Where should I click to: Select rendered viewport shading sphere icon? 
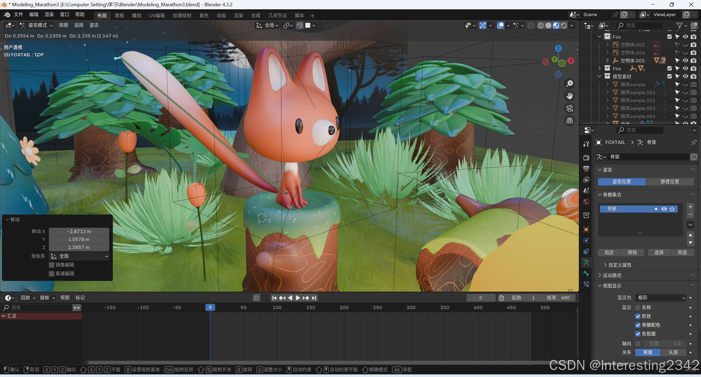(x=564, y=25)
